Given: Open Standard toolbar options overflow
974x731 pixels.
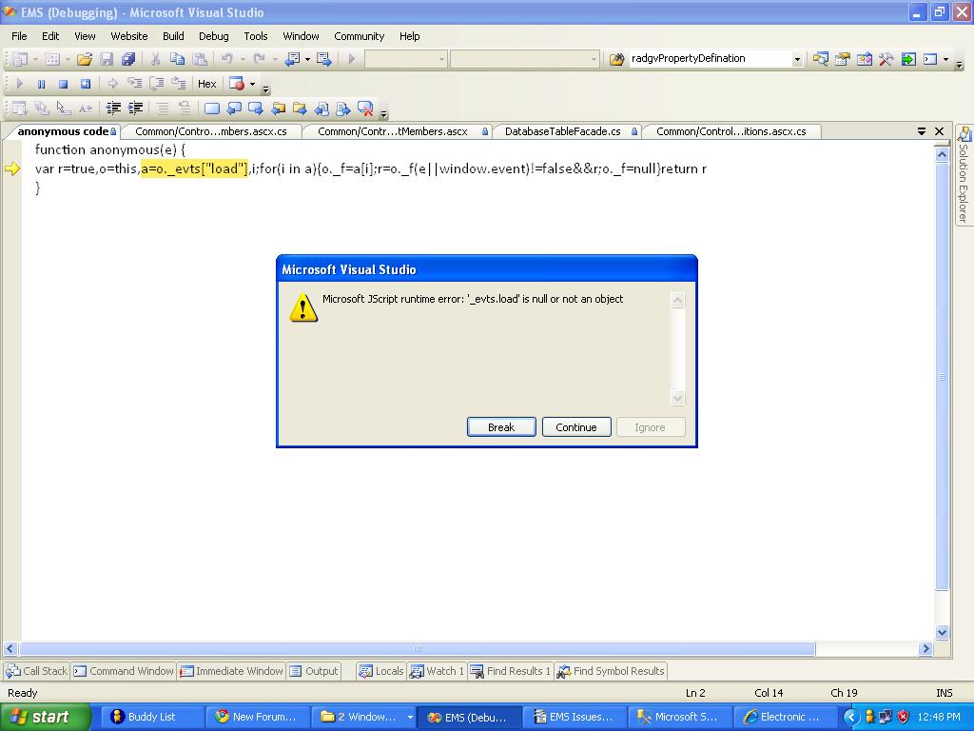Looking at the screenshot, I should [x=959, y=64].
